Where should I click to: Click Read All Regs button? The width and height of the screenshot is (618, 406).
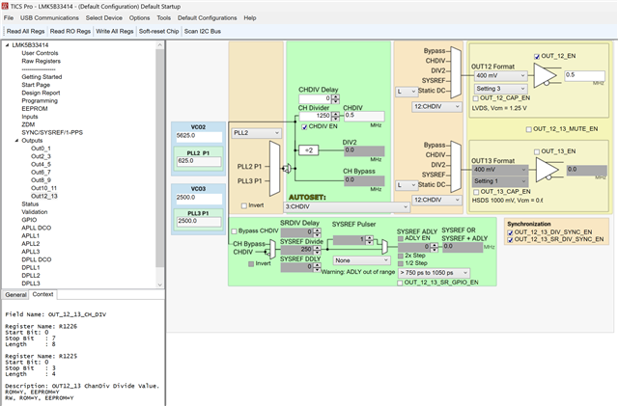(x=26, y=32)
